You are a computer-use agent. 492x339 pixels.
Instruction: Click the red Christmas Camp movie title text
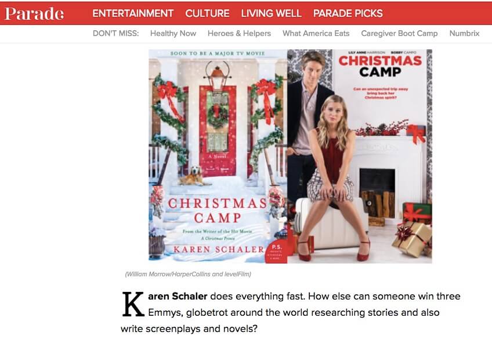pos(380,61)
